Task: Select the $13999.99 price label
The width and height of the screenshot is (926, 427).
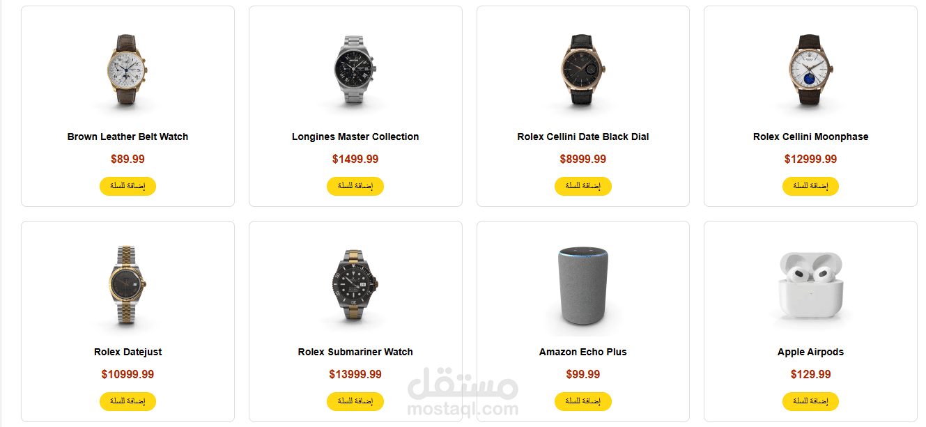Action: point(355,374)
